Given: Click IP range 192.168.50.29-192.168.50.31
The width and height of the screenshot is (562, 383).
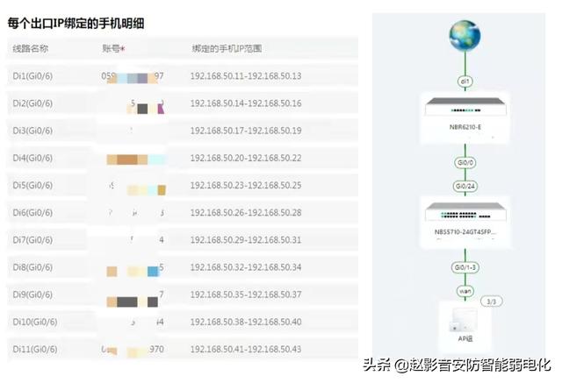Looking at the screenshot, I should (246, 240).
